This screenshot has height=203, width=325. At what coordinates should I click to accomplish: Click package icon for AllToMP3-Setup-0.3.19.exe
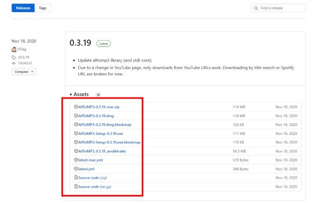(x=76, y=133)
